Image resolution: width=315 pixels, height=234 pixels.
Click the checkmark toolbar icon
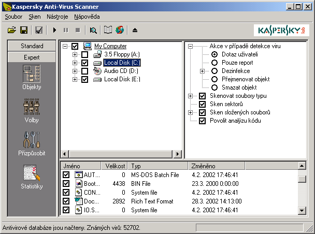(x=39, y=31)
